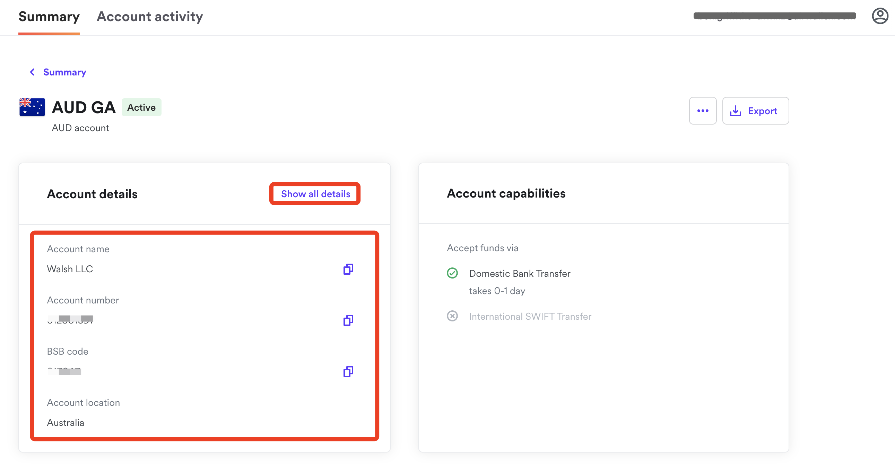The height and width of the screenshot is (465, 895).
Task: Click the Summary breadcrumb link
Action: (64, 72)
